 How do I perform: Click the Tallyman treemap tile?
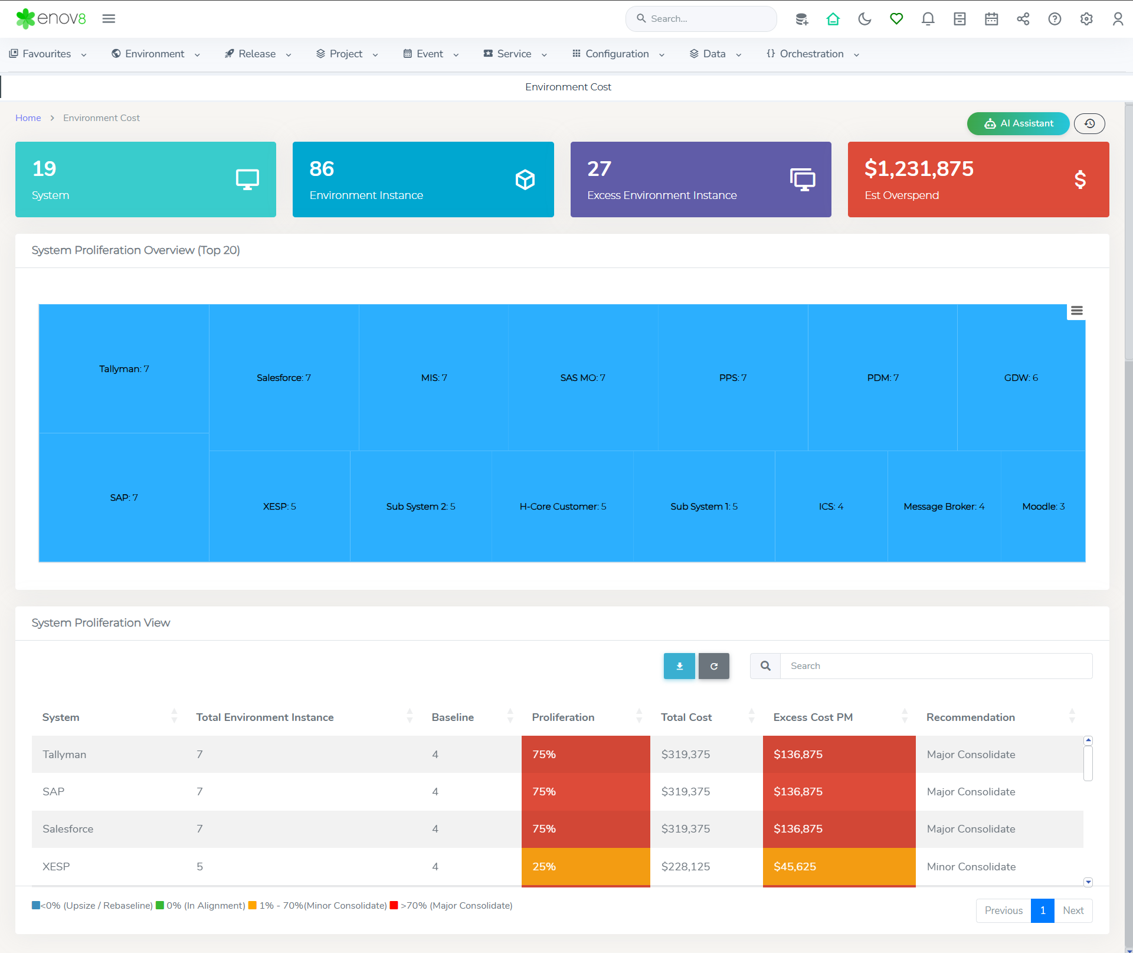124,368
